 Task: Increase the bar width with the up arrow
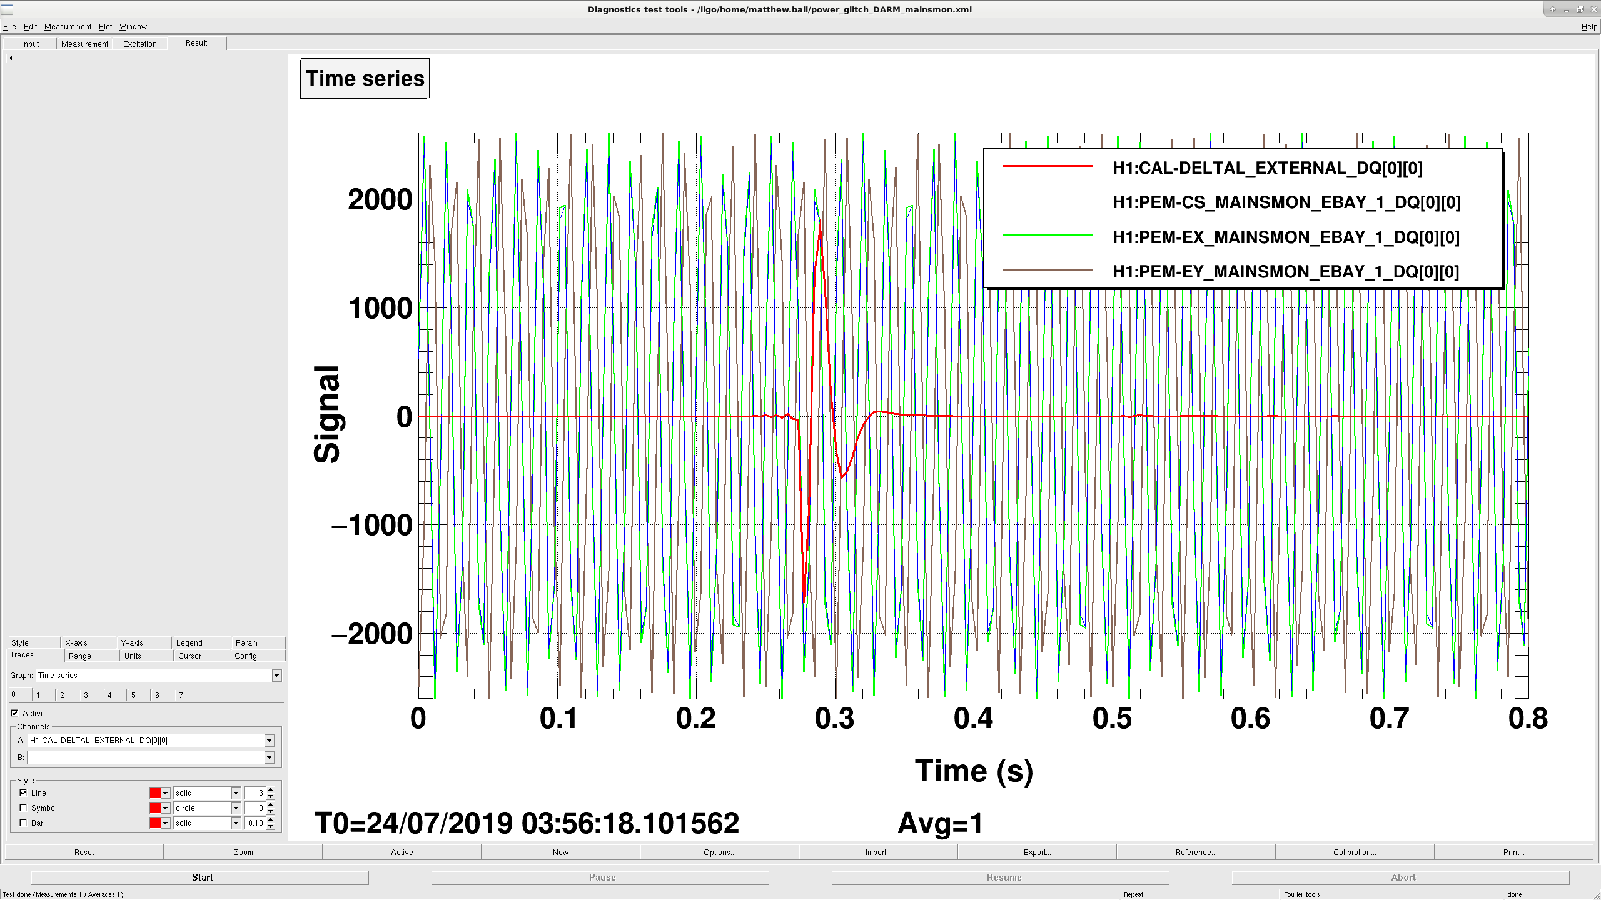(x=271, y=820)
